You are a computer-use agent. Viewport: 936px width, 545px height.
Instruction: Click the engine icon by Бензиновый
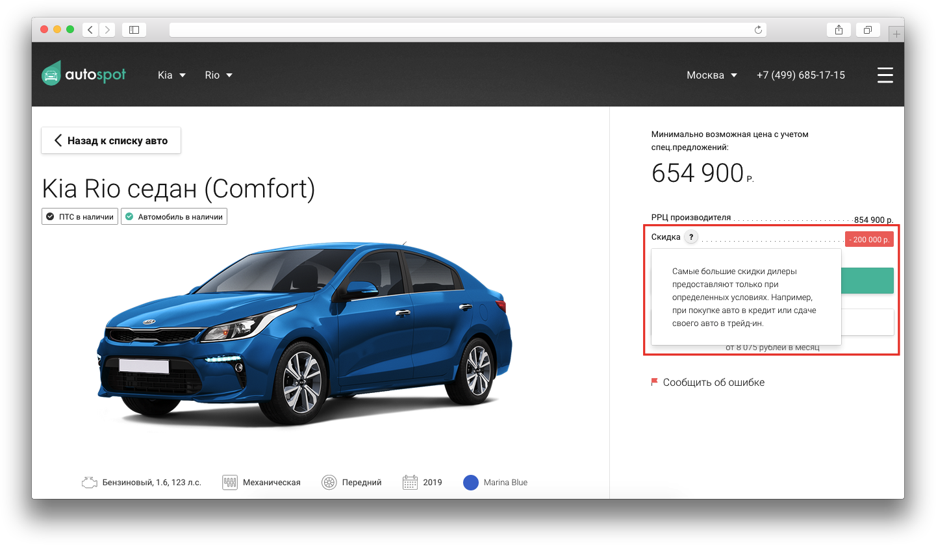tap(89, 483)
